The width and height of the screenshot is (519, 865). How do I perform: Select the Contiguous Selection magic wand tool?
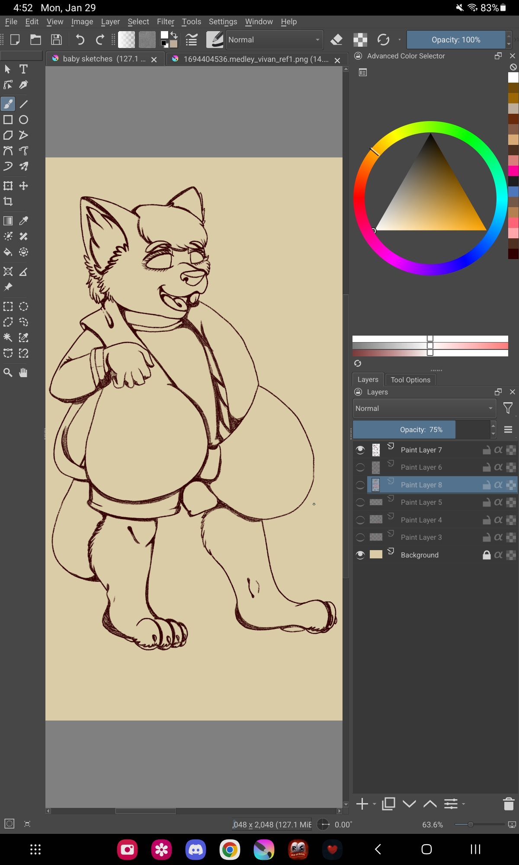8,338
